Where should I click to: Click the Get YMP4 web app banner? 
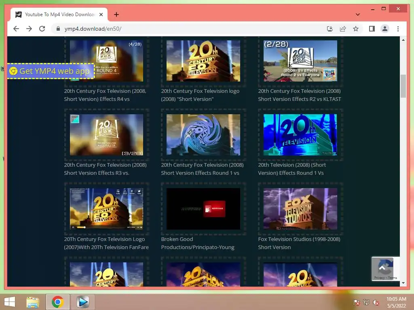point(51,71)
